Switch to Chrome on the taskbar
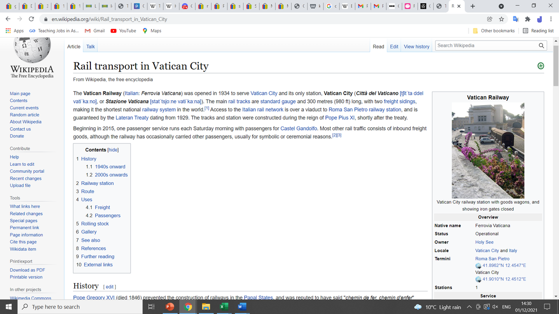Viewport: 559px width, 314px height. click(188, 307)
